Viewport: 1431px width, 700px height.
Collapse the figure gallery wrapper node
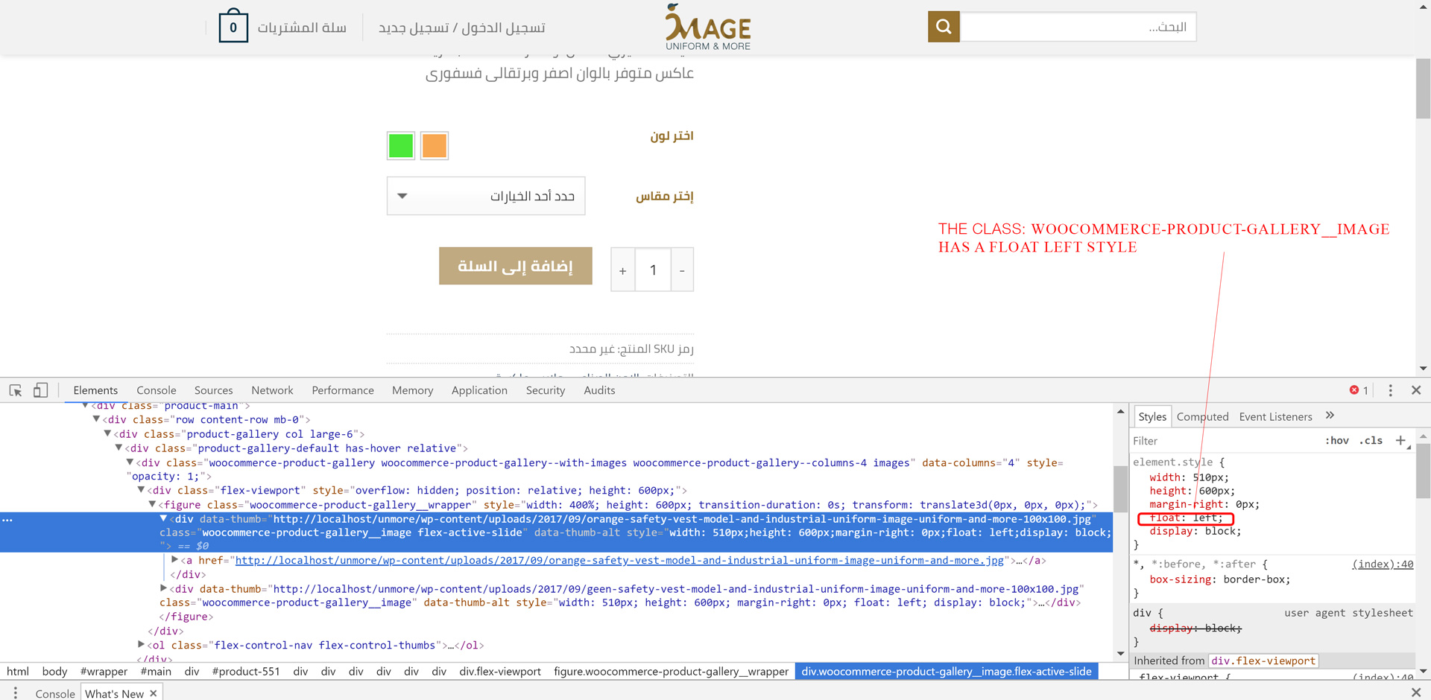point(152,504)
